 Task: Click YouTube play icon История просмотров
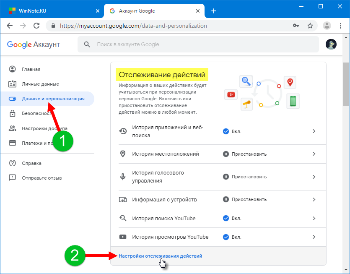coord(123,237)
